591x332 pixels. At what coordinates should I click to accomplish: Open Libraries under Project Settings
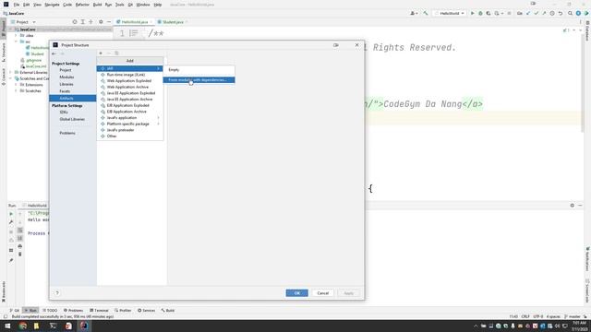click(x=66, y=84)
